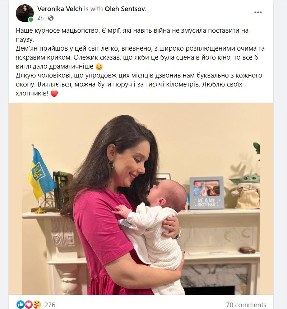Click the globe public audience icon
Screen dimensions: 287x309
(51, 18)
